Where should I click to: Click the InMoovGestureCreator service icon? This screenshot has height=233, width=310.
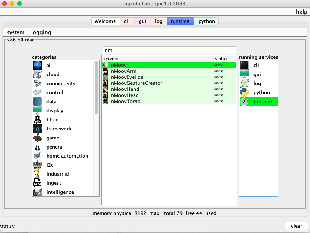pyautogui.click(x=105, y=83)
